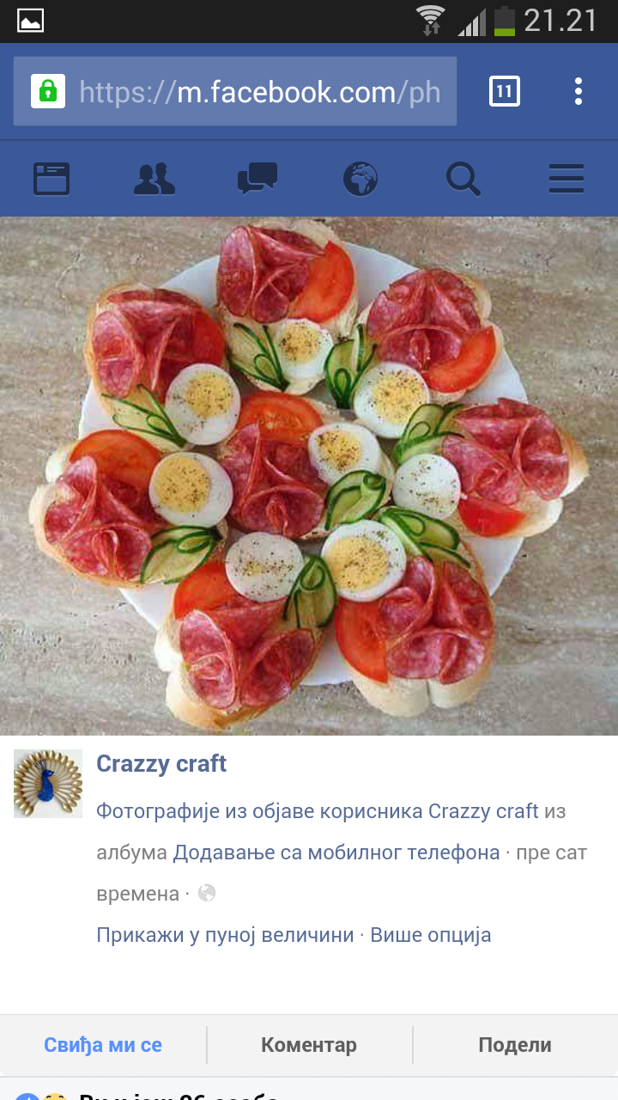The height and width of the screenshot is (1100, 618).
Task: Open album Додавање са мобилног телефона
Action: 336,852
